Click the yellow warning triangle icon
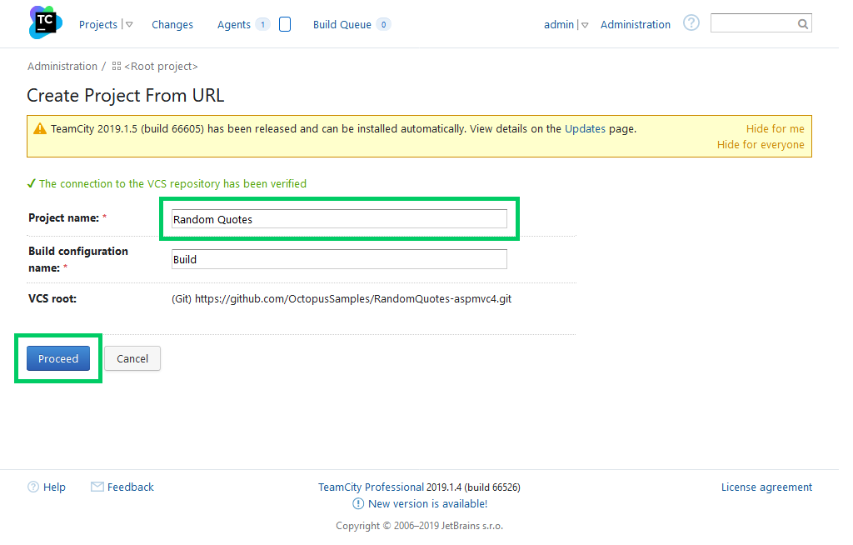The height and width of the screenshot is (545, 853). [40, 128]
